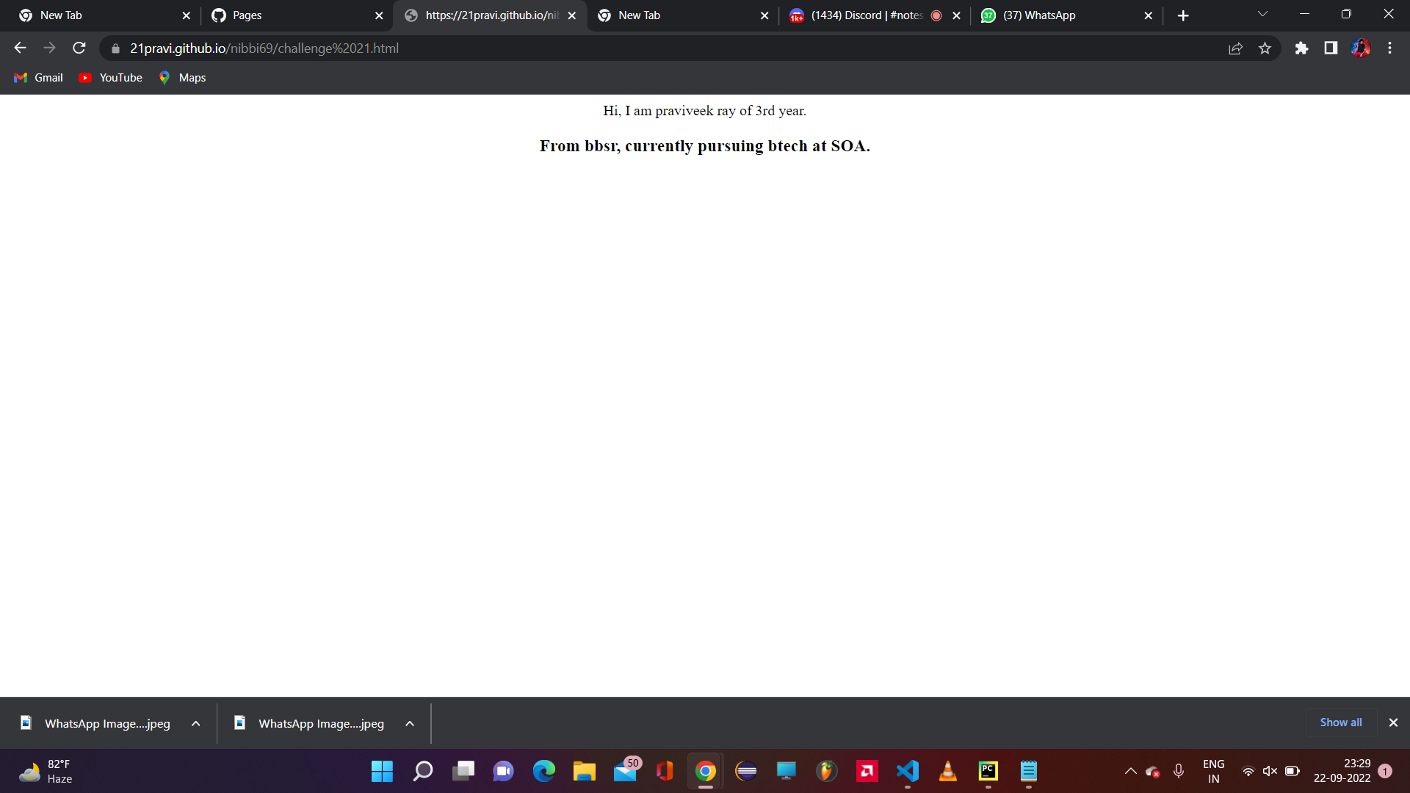Toggle muted volume in system tray
This screenshot has width=1410, height=793.
pyautogui.click(x=1270, y=771)
